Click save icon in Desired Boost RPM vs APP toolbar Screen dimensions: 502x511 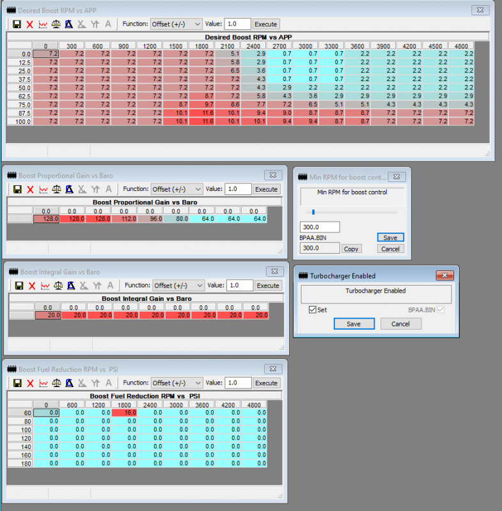pyautogui.click(x=17, y=24)
